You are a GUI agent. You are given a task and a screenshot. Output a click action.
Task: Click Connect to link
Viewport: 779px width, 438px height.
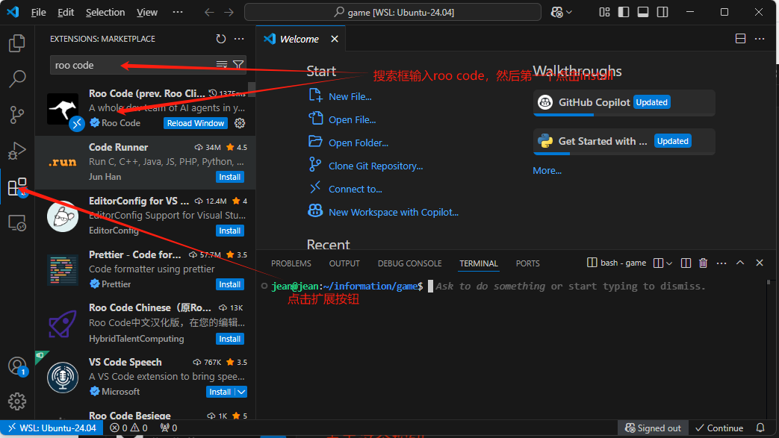click(356, 190)
